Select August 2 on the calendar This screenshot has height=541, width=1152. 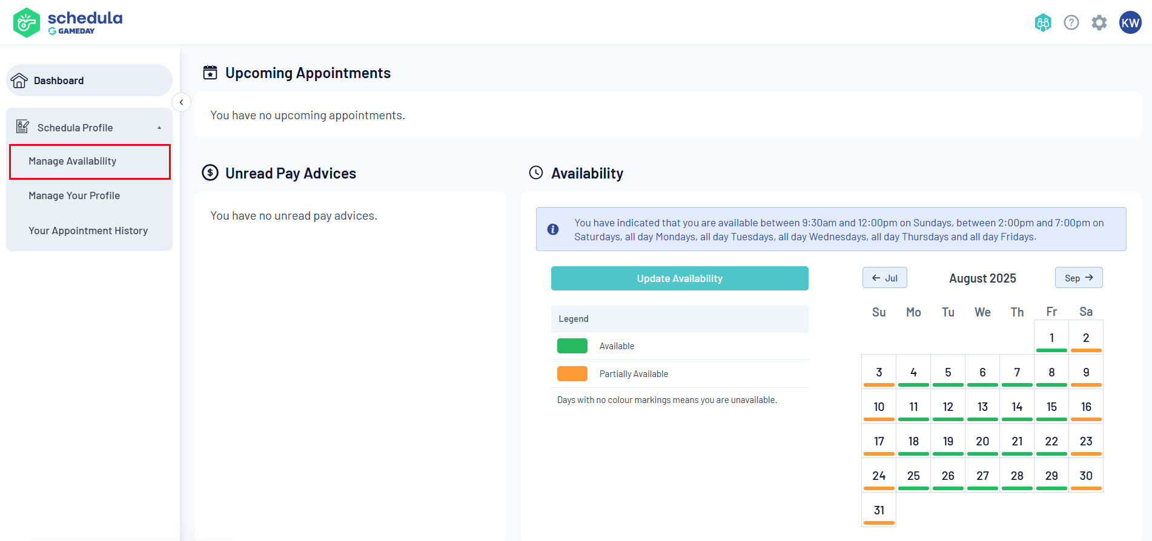coord(1086,338)
